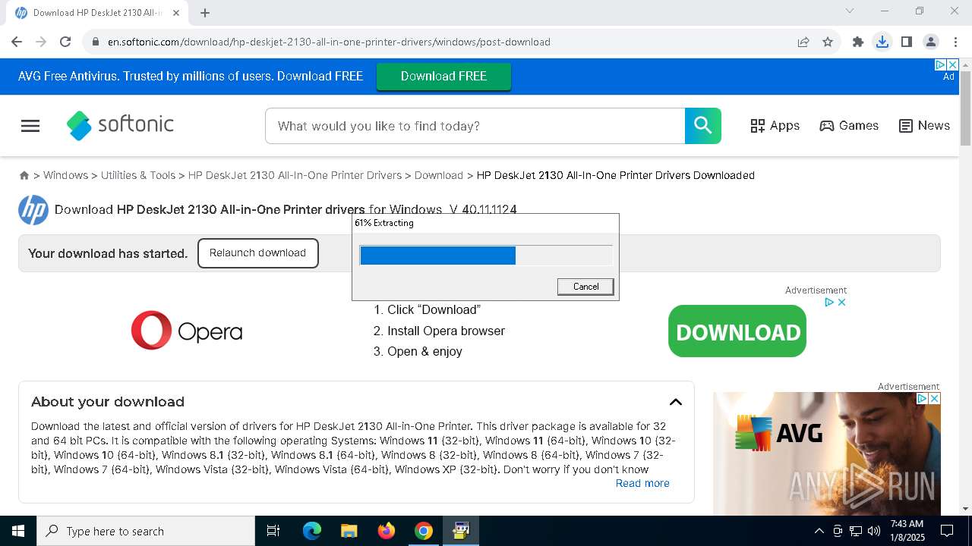Toggle Chrome side panel icon

tap(907, 42)
